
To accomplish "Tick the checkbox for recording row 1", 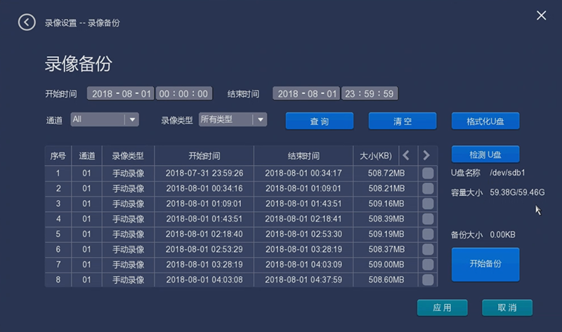I will [x=427, y=173].
